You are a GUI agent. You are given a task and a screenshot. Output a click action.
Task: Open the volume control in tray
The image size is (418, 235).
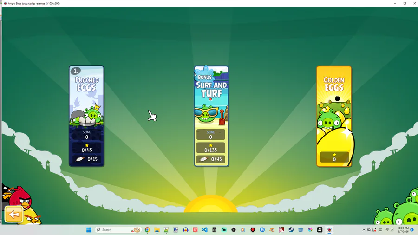point(392,230)
